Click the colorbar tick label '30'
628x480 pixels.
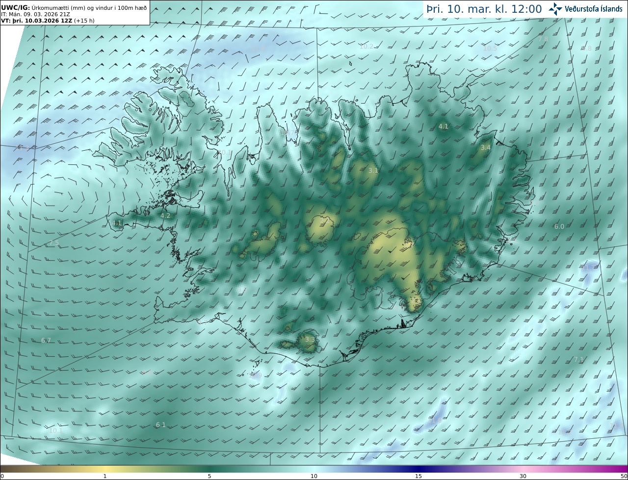pos(523,476)
